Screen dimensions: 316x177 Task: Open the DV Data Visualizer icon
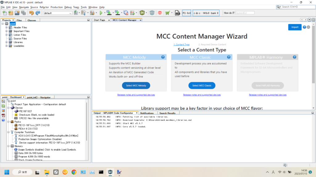pos(142,13)
